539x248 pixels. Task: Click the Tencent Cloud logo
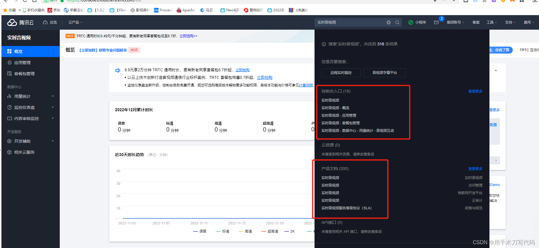(20, 22)
